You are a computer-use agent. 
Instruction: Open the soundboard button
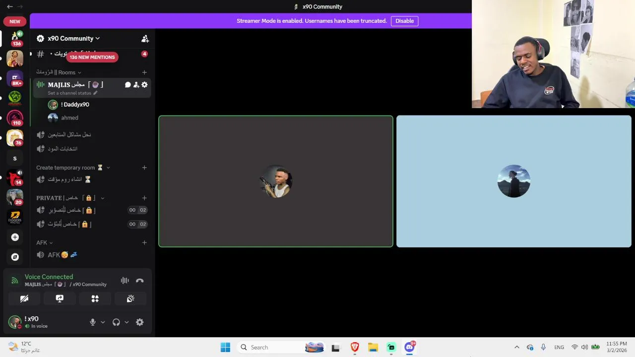(x=130, y=298)
